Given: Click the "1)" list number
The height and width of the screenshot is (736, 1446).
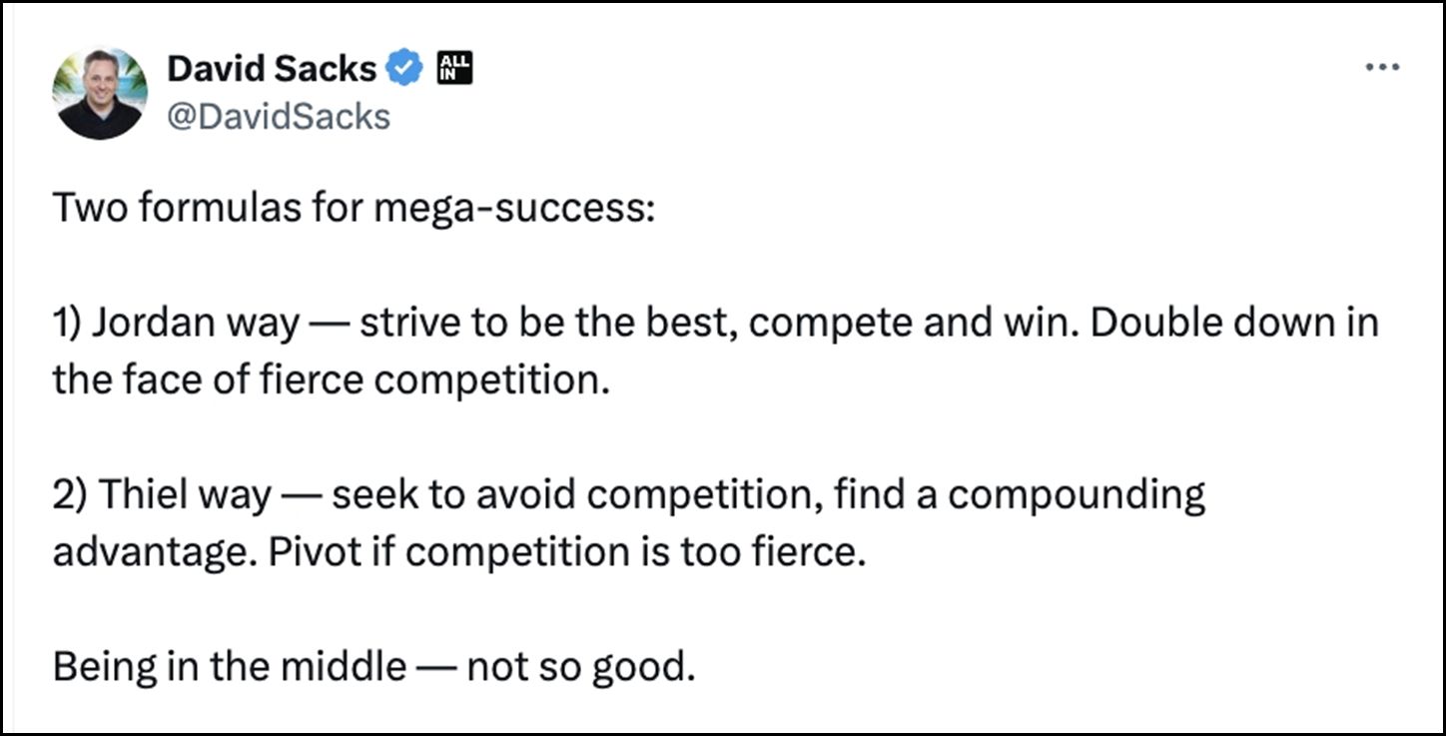Looking at the screenshot, I should (69, 325).
